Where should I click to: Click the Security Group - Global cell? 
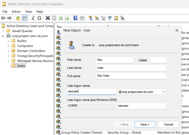tap(124, 132)
